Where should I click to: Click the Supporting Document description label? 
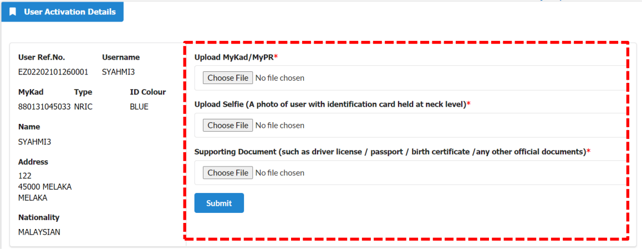[393, 152]
